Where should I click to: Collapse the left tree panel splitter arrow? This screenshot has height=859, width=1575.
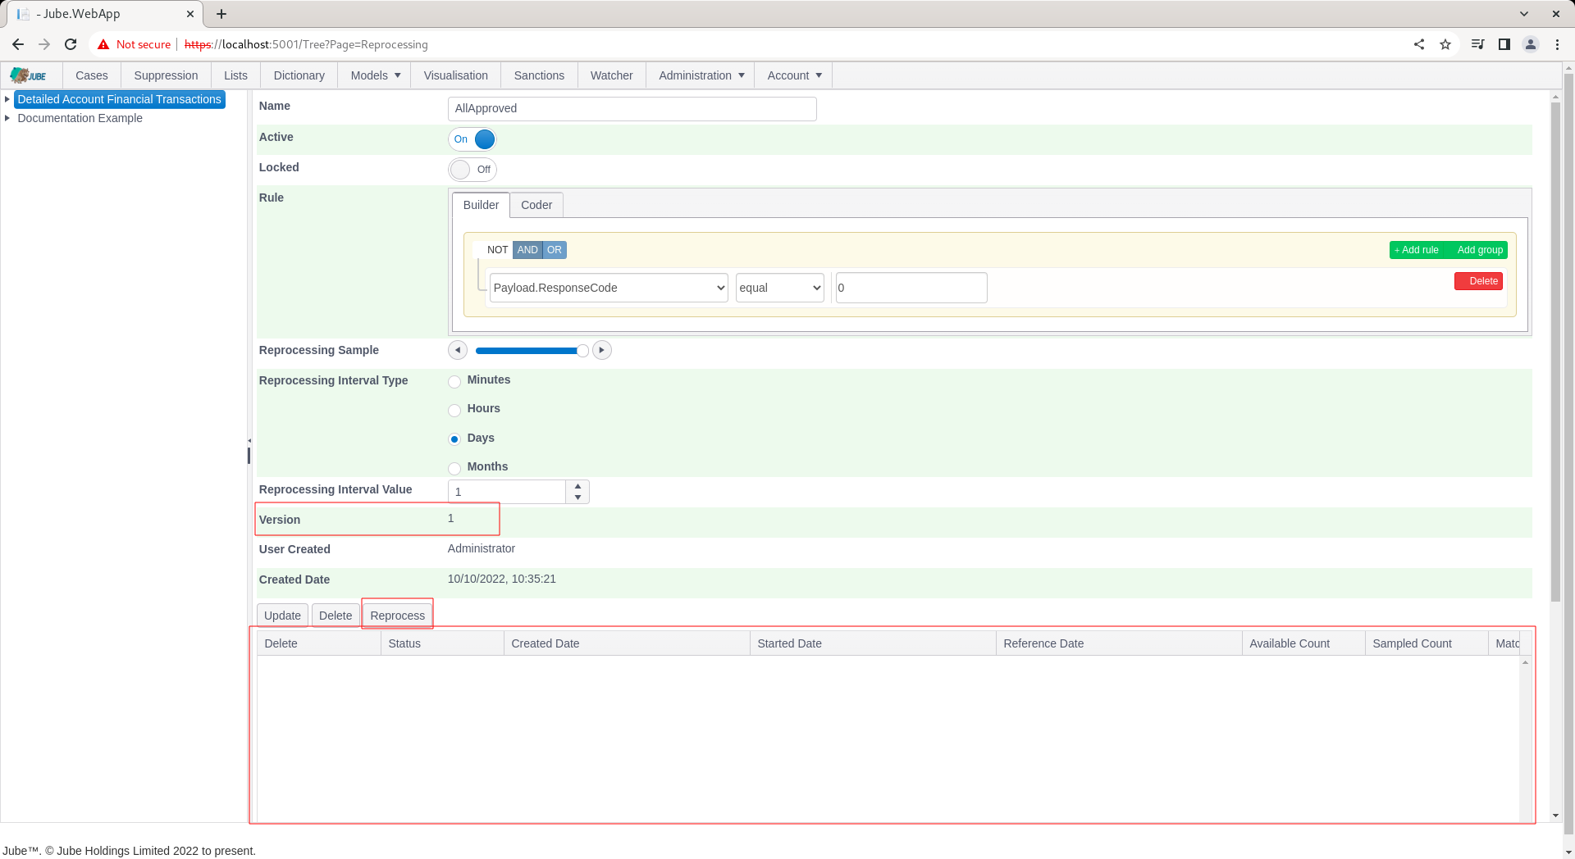tap(249, 441)
